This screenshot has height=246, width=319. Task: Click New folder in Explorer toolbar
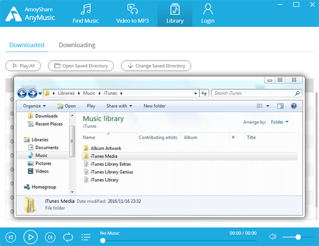(x=155, y=106)
